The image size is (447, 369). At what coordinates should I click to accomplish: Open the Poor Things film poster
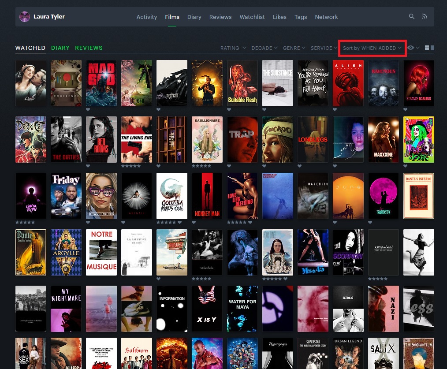[278, 252]
